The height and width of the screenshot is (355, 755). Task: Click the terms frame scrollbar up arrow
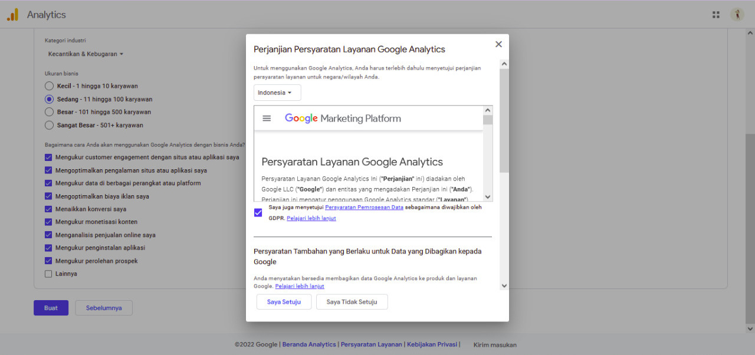(x=488, y=110)
